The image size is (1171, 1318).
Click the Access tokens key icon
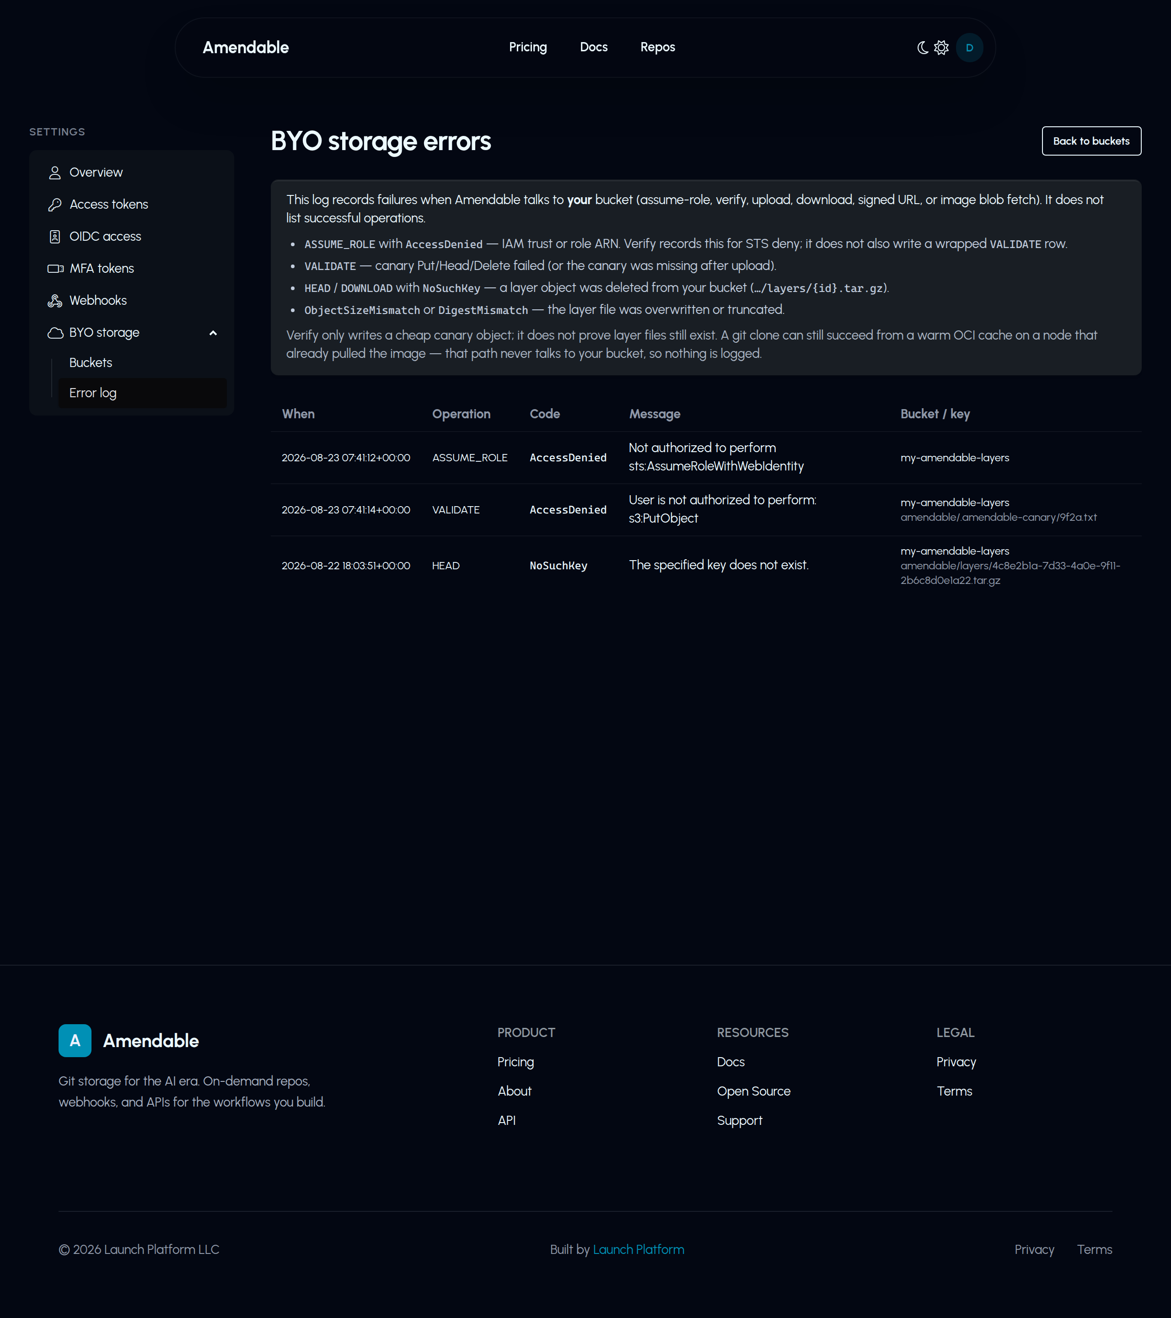click(55, 205)
